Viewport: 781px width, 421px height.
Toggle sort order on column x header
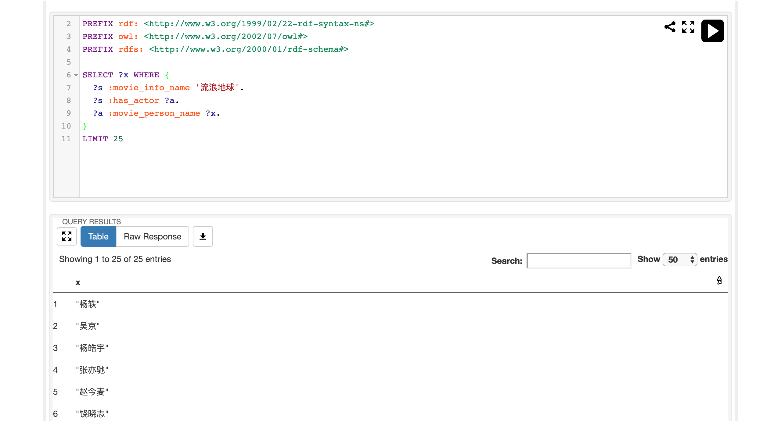[x=78, y=282]
